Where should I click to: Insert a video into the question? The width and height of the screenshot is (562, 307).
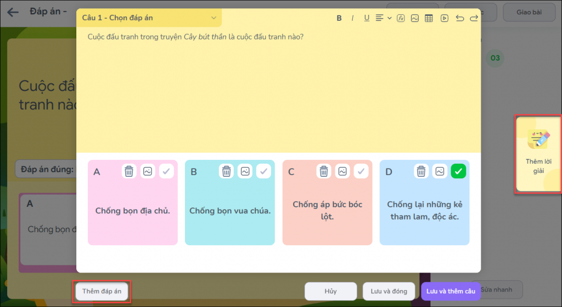tap(445, 18)
